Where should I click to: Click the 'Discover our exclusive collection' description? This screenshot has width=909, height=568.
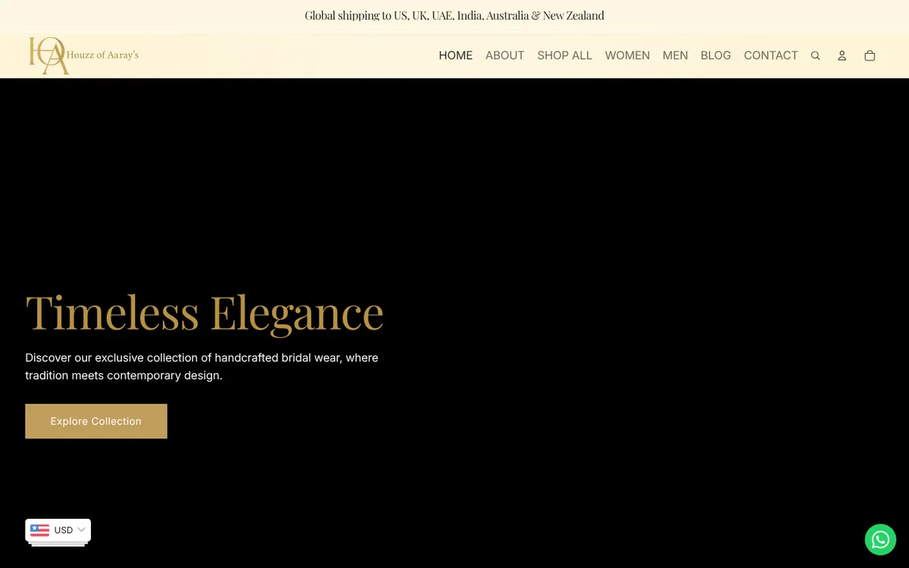201,367
